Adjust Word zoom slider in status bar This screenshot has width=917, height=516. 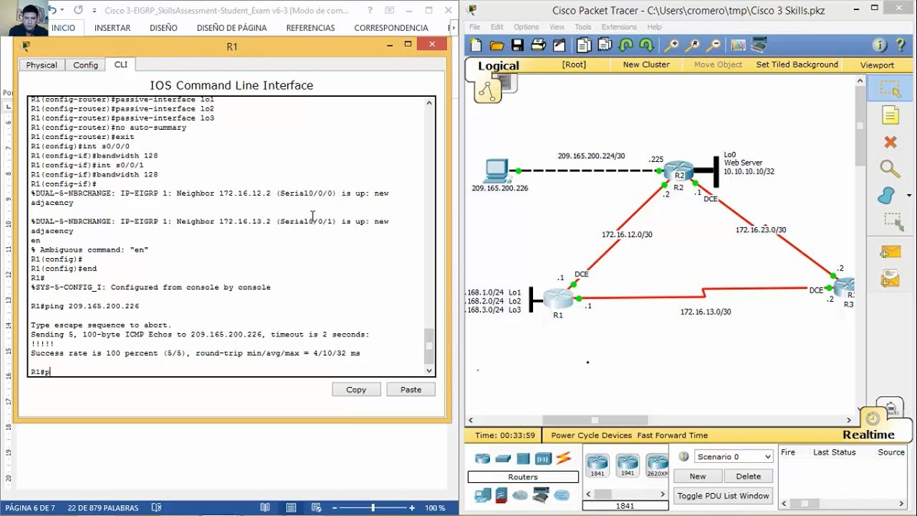[x=373, y=507]
